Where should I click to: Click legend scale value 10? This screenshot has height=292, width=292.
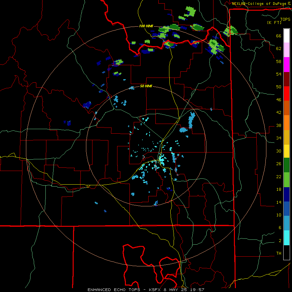[x=279, y=215]
